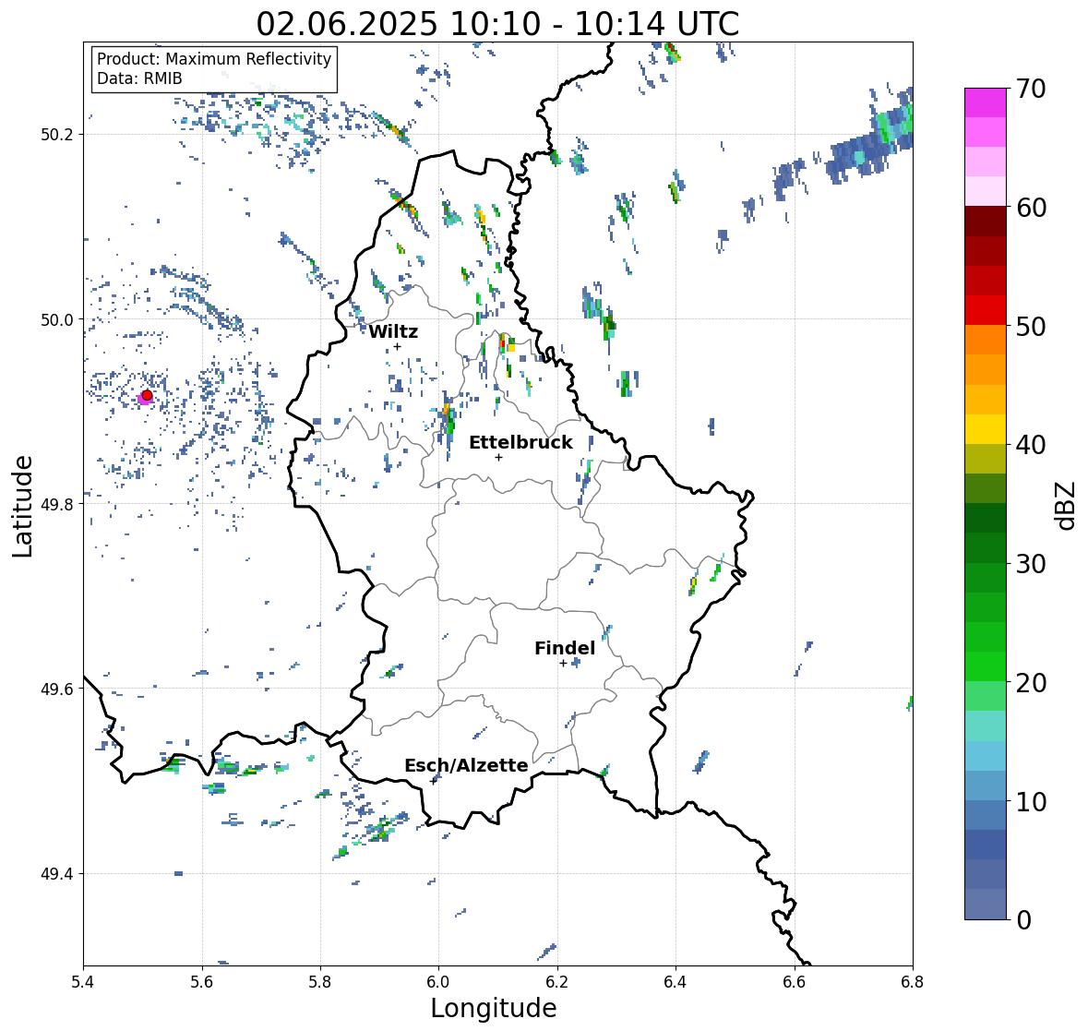
Task: Click the light green 20 dBZ colorbar segment
Action: (986, 696)
